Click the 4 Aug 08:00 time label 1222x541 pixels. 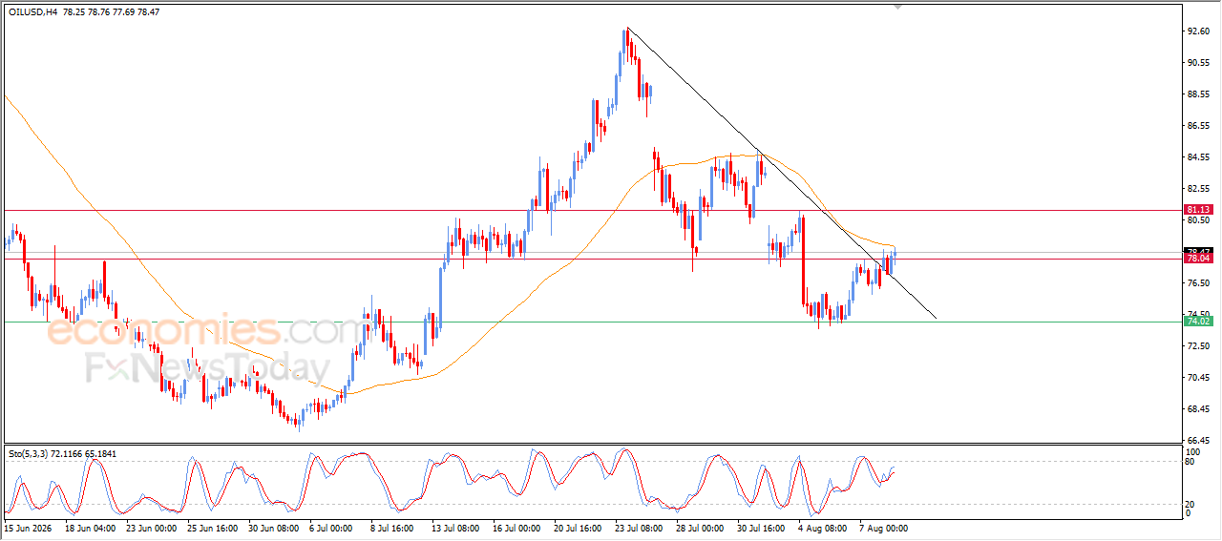[x=823, y=527]
